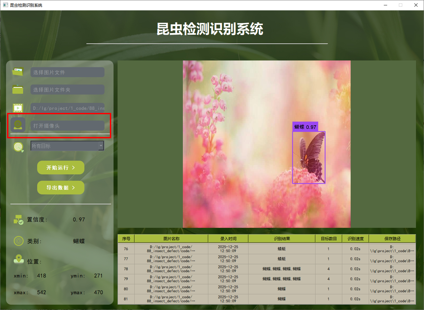Click the category icon next to 类别
424x310 pixels.
18,241
